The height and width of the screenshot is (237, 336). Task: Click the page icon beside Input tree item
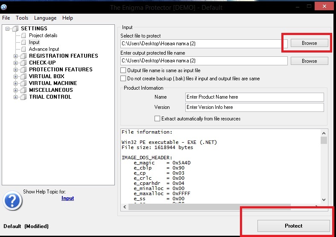(x=23, y=42)
